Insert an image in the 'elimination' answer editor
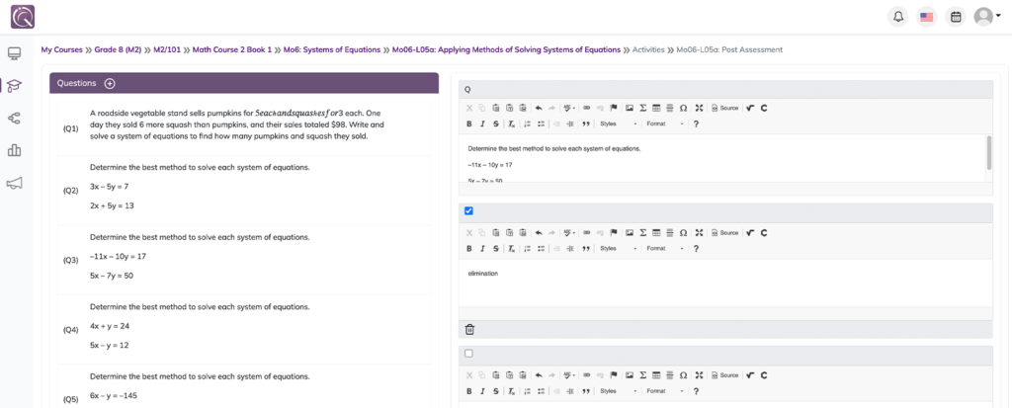The image size is (1012, 408). [629, 232]
